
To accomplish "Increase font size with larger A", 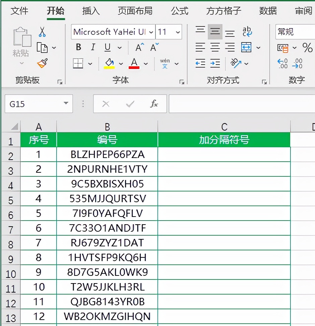I will point(139,47).
